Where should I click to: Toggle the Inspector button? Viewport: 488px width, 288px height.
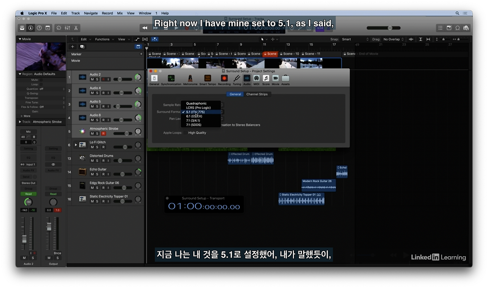tap(30, 28)
